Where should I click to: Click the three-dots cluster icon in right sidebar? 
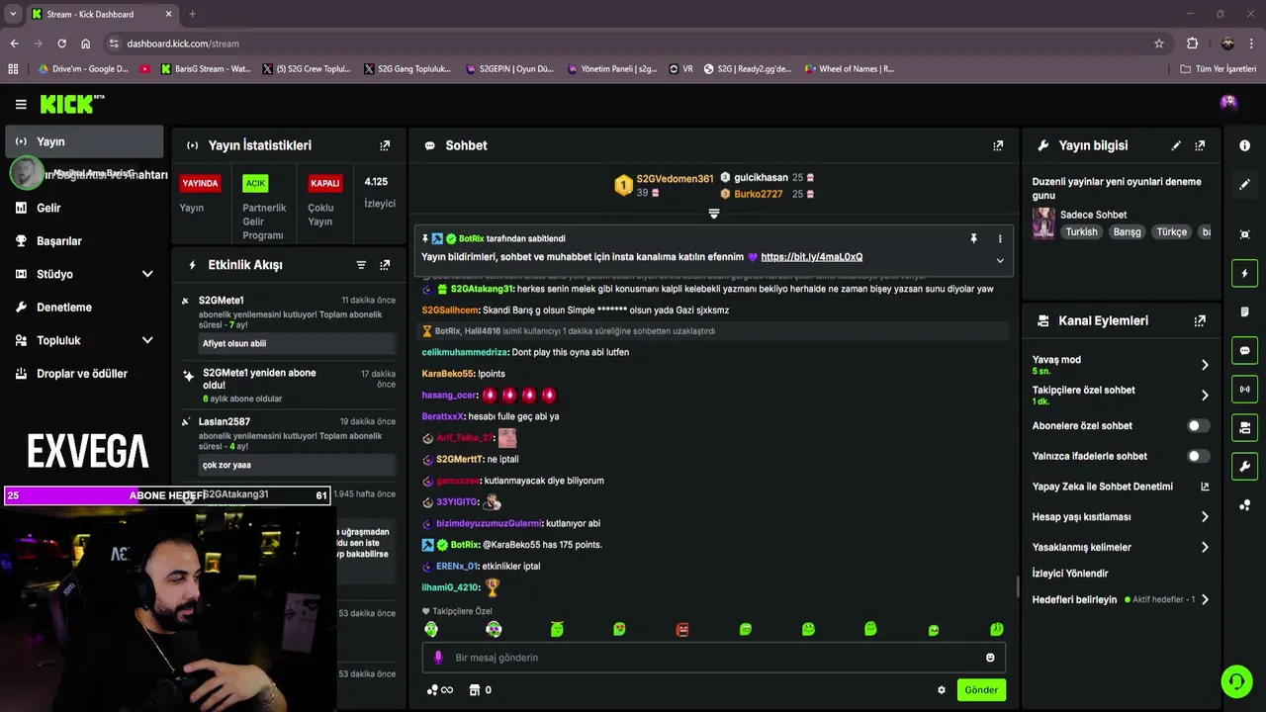[1244, 505]
